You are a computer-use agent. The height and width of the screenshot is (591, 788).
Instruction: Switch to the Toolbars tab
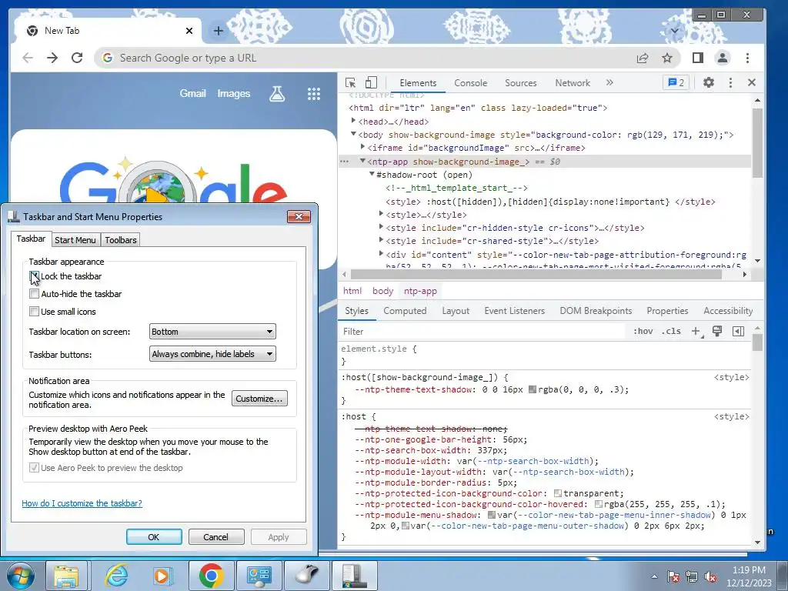[x=121, y=240]
